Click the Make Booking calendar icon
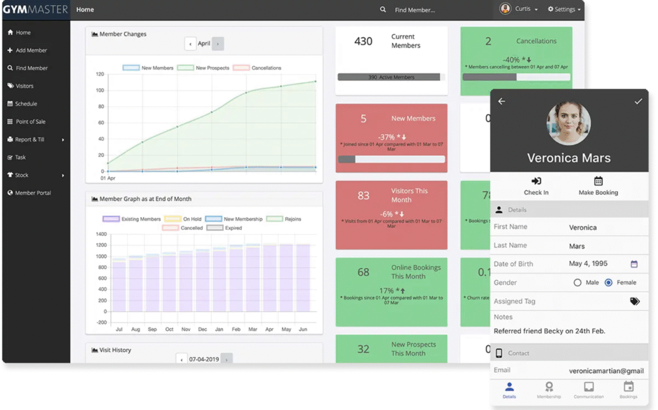The height and width of the screenshot is (410, 658). (x=598, y=181)
